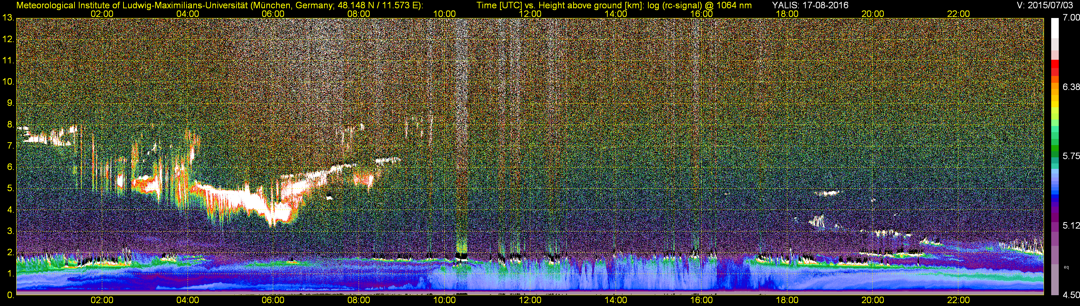The image size is (1080, 306).
Task: Click the 20:00 label on the top time axis
Action: point(873,14)
